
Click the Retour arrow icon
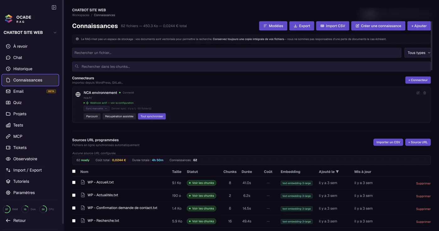tap(8, 221)
